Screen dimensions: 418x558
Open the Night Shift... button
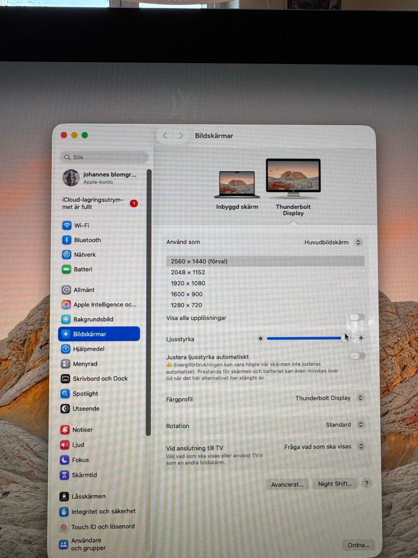pos(335,484)
